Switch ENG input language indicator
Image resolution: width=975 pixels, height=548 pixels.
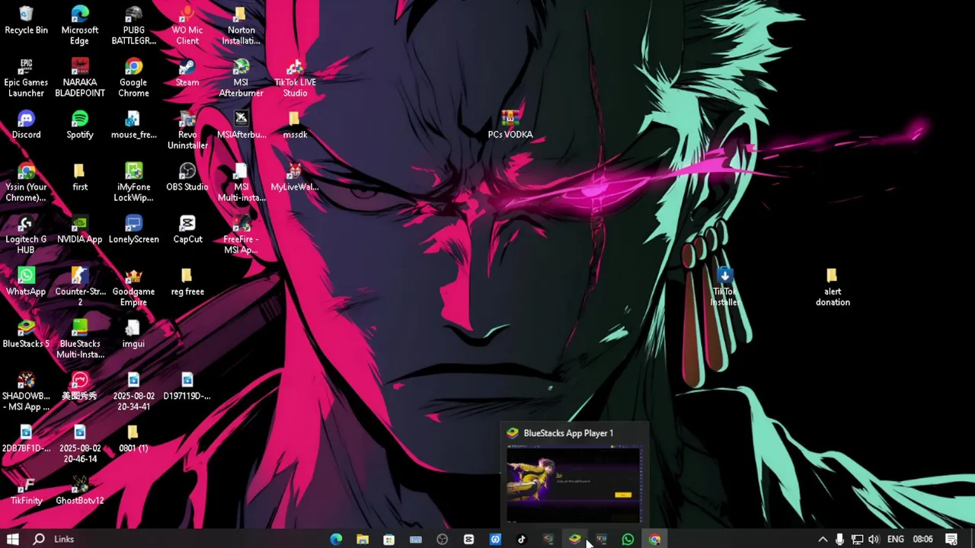click(x=896, y=539)
